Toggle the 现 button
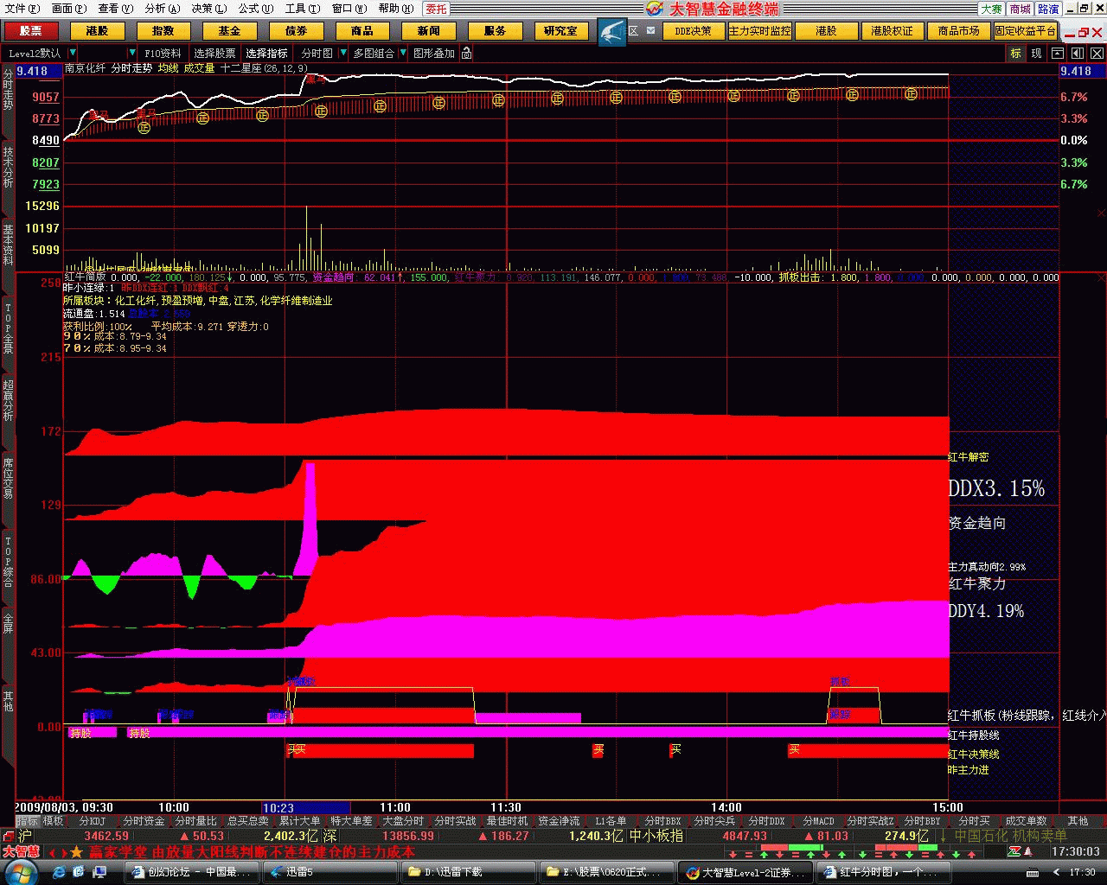Screen dimensions: 1107x885 [x=1036, y=54]
